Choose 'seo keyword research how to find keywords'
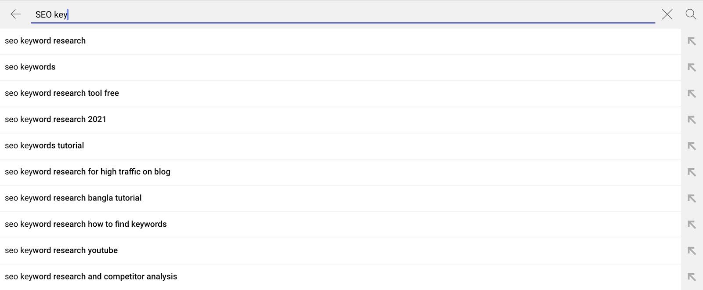703x290 pixels. pos(341,225)
